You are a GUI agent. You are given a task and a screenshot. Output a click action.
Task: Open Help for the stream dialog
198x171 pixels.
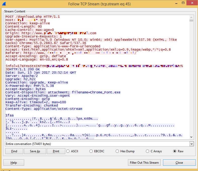point(14,162)
